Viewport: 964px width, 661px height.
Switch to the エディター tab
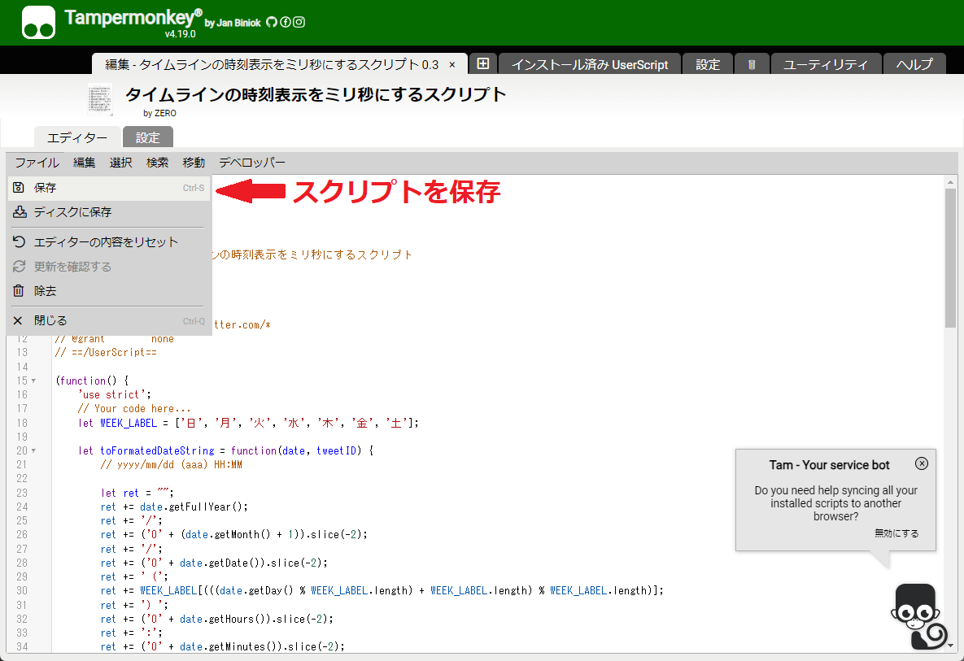(x=76, y=137)
